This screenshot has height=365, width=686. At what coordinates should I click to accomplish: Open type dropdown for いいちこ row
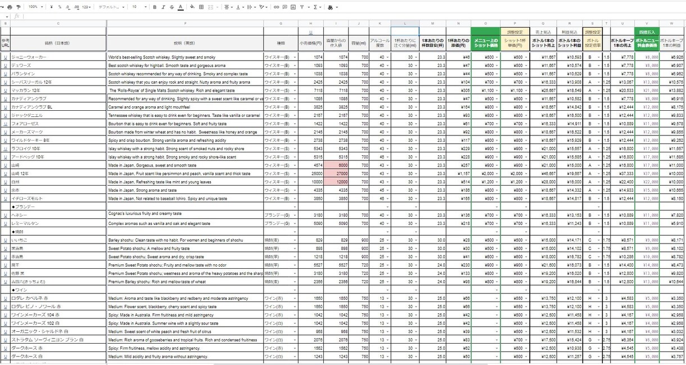click(295, 240)
